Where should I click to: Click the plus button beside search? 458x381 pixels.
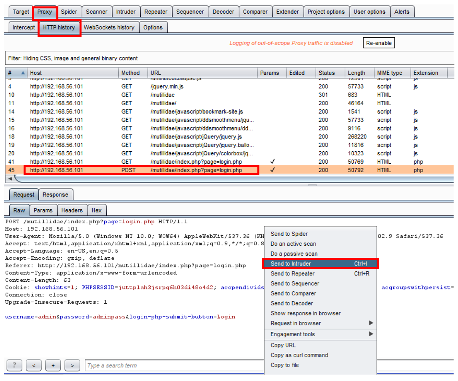(53, 365)
